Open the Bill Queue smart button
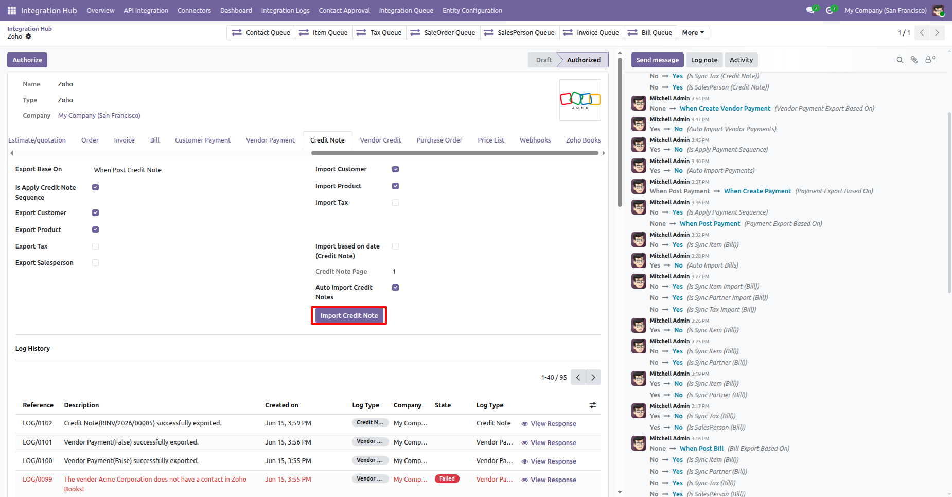952x497 pixels. [650, 32]
